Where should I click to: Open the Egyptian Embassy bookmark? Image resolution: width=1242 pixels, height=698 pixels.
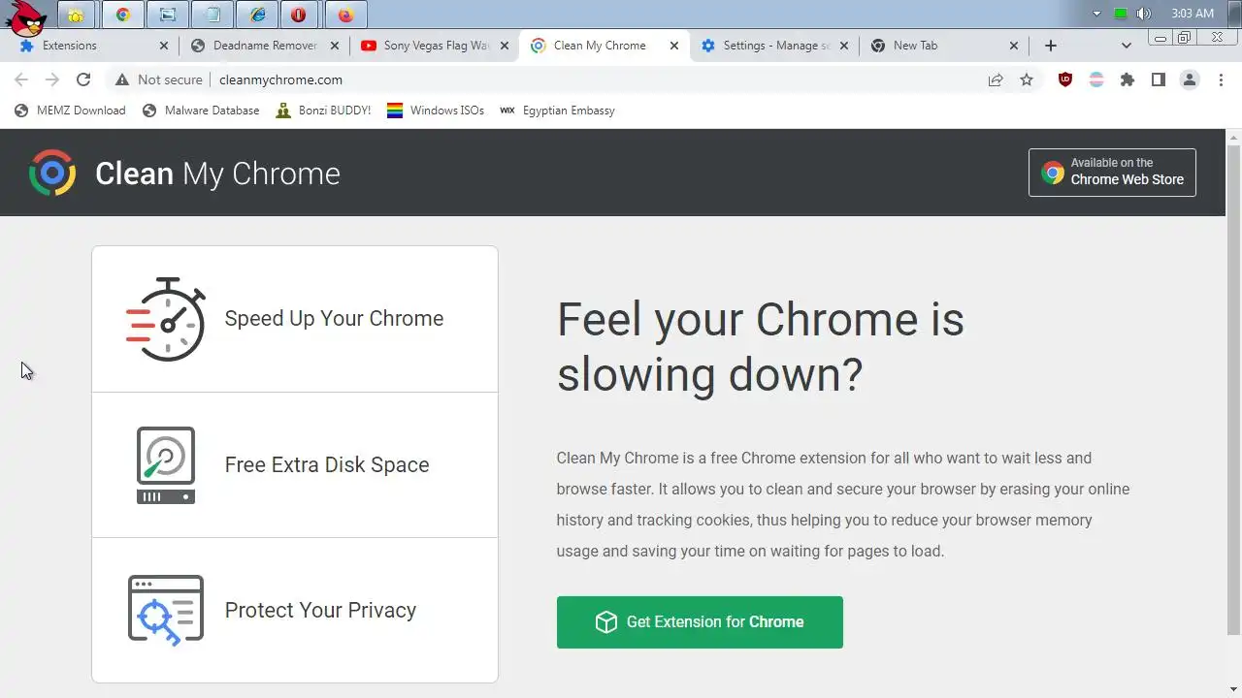pos(557,111)
